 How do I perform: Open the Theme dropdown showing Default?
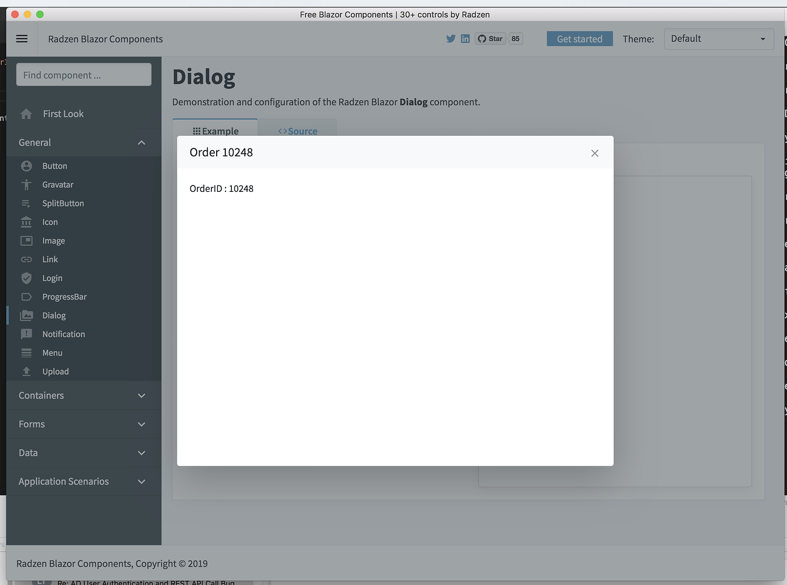718,39
